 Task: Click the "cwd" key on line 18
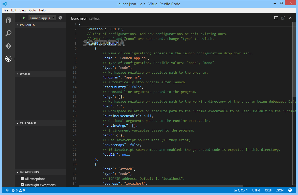point(107,106)
